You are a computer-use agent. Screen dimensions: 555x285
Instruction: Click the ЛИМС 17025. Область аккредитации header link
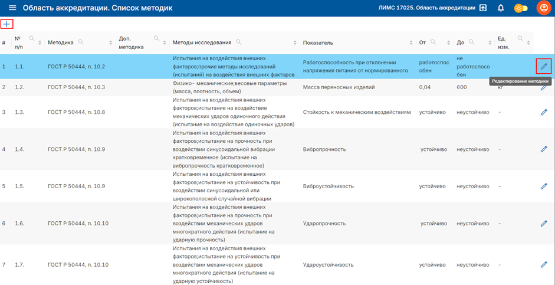coord(426,8)
